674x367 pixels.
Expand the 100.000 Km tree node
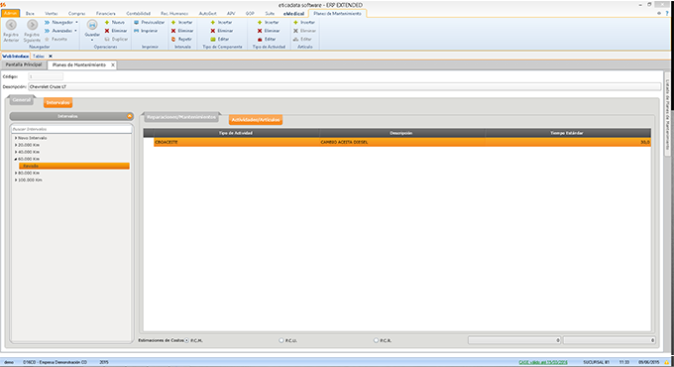pyautogui.click(x=16, y=180)
